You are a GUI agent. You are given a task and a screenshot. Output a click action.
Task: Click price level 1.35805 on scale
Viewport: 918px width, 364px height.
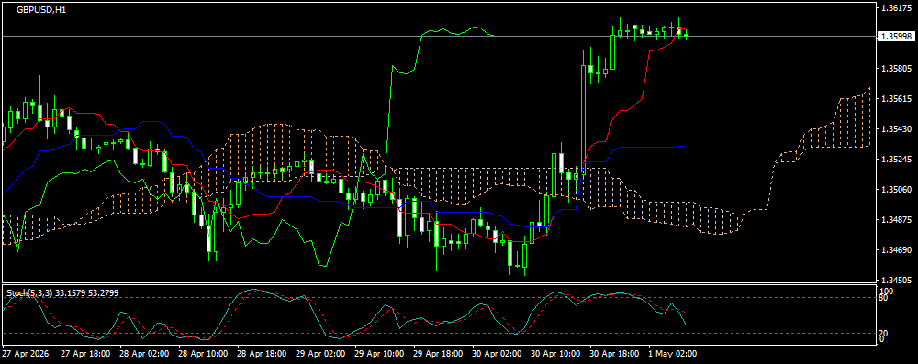(896, 69)
